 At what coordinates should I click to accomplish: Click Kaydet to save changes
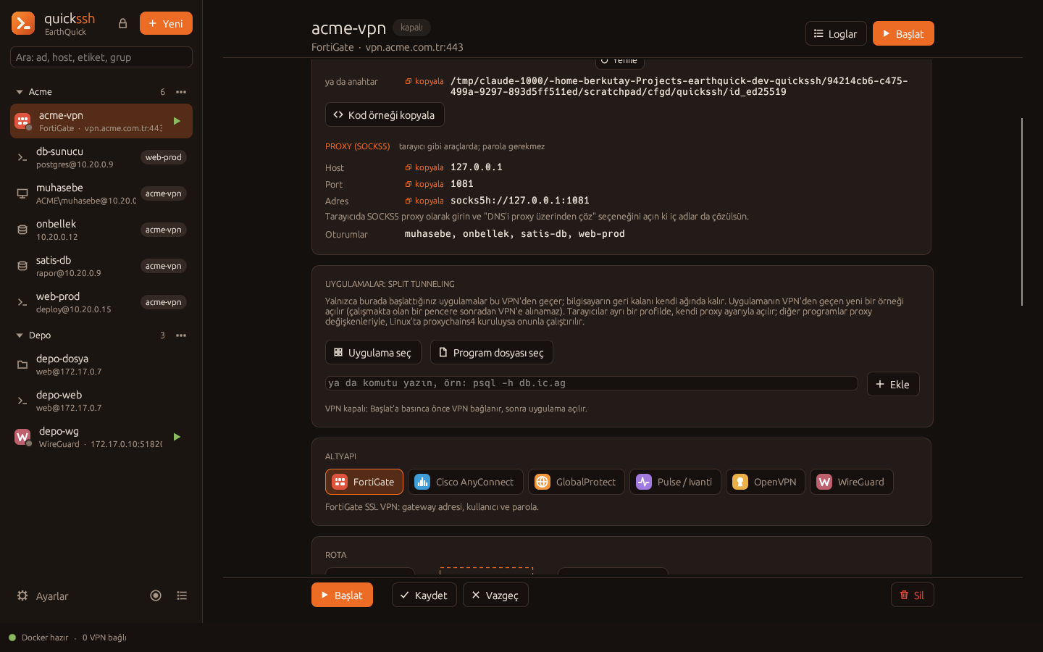point(424,595)
